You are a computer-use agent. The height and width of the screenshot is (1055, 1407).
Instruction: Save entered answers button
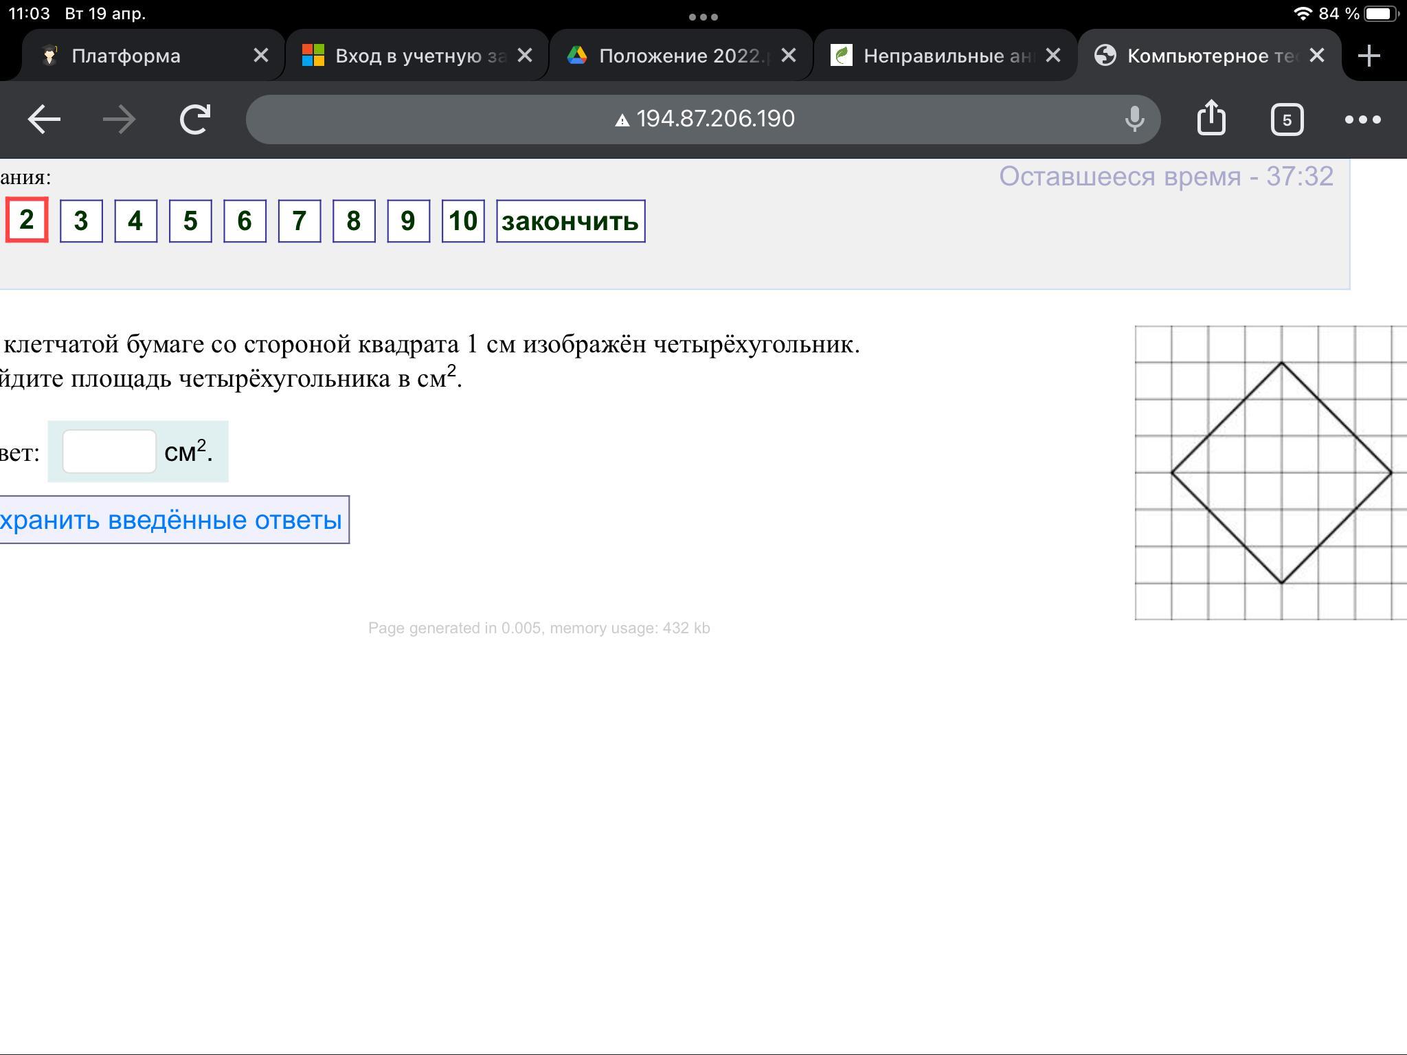172,520
